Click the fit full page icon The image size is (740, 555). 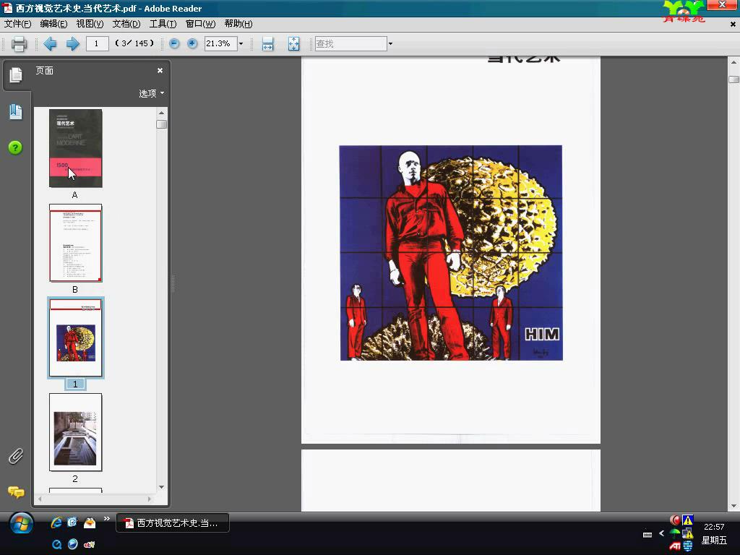[x=293, y=44]
